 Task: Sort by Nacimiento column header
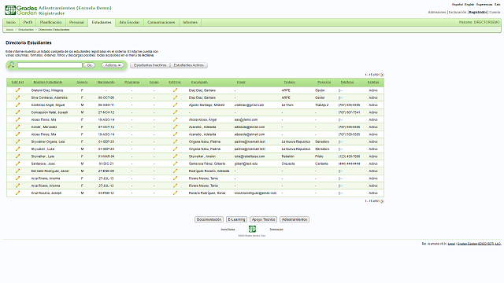click(x=106, y=82)
